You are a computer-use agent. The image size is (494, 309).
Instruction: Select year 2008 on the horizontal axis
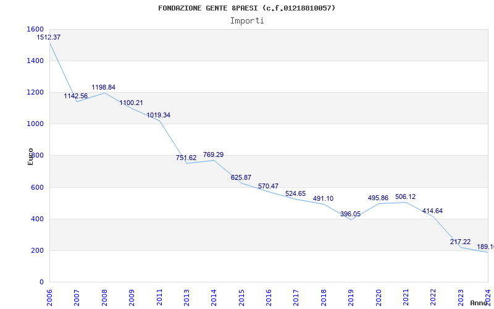pyautogui.click(x=104, y=295)
